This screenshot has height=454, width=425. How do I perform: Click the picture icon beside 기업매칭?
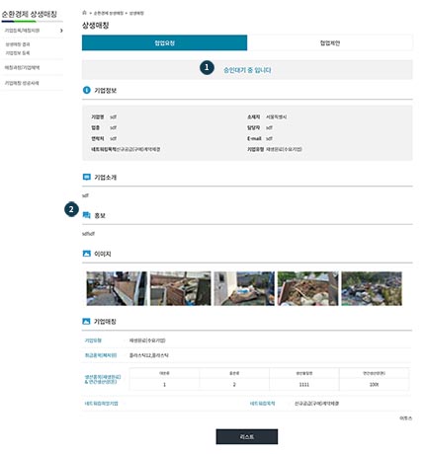click(x=86, y=321)
